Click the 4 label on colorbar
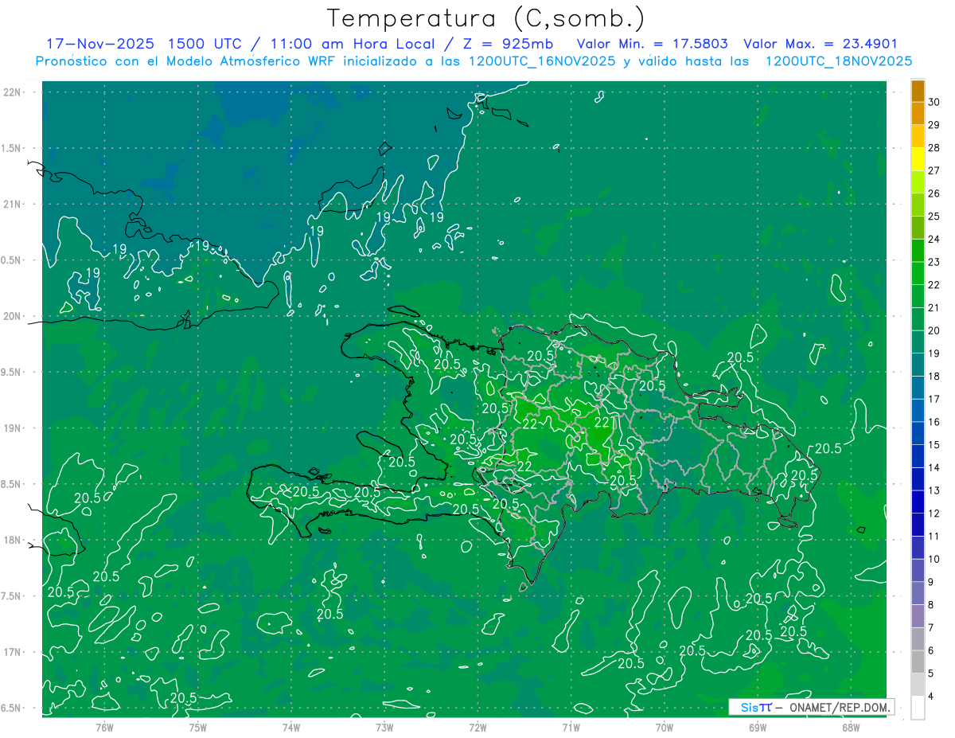The width and height of the screenshot is (955, 738). click(x=932, y=696)
